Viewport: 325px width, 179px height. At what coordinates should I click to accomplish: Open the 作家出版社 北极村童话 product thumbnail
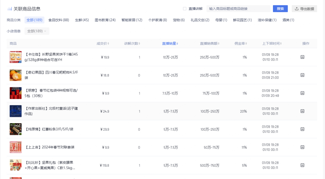tap(16, 111)
